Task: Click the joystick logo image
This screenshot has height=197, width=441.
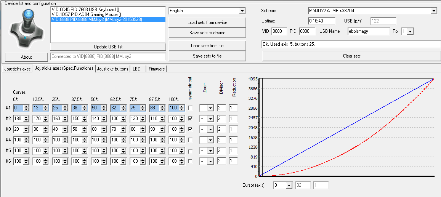Action: click(26, 28)
